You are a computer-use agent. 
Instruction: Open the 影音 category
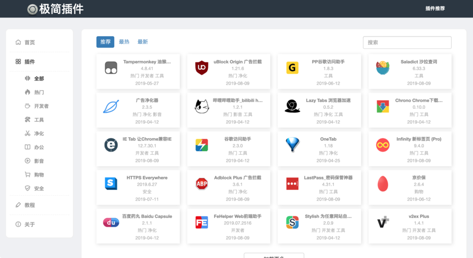click(39, 161)
